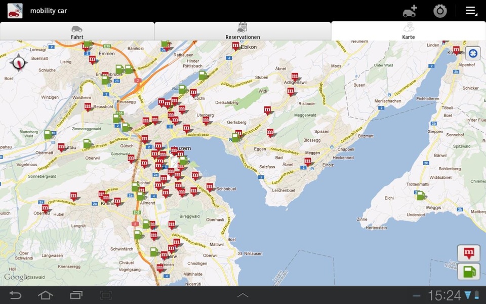Tap the mobility car app logo
This screenshot has width=486, height=304.
point(15,11)
